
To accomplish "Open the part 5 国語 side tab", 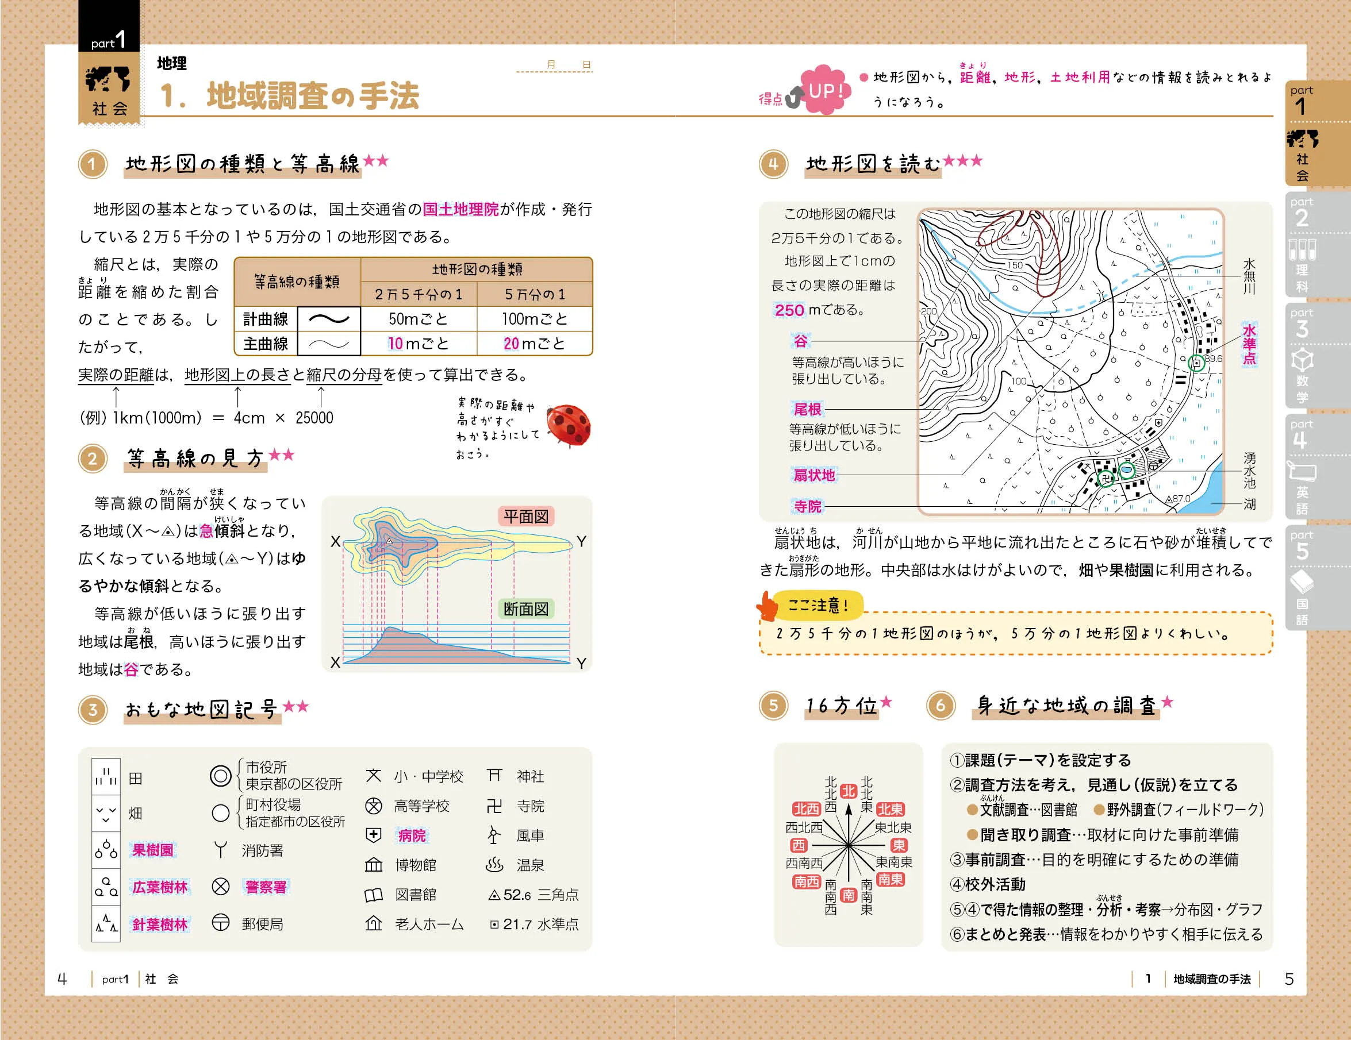I will click(1318, 578).
